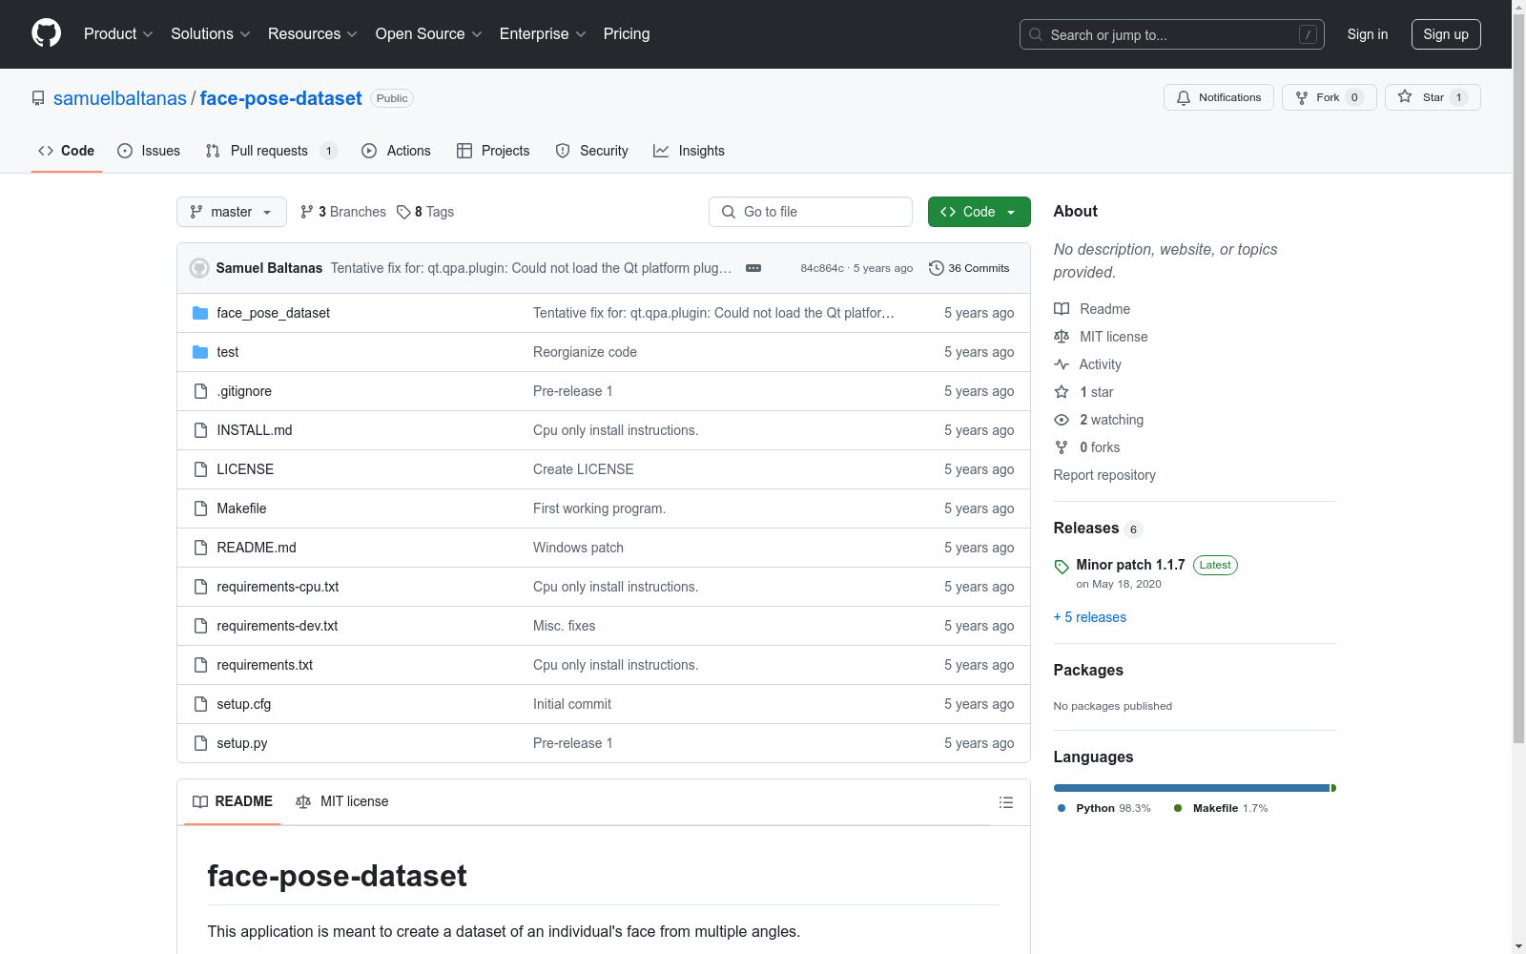
Task: Click the eye icon beside 2 watching
Action: coord(1062,420)
